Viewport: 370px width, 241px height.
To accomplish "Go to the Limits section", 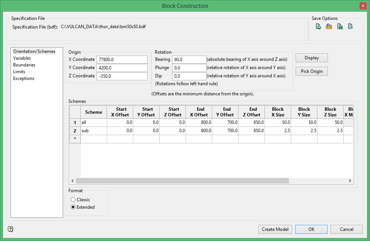I will [x=19, y=72].
